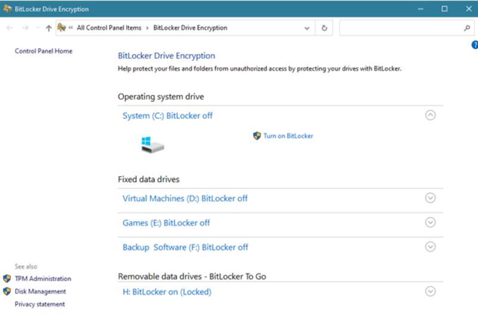This screenshot has width=478, height=316.
Task: Select All Control Panel Items breadcrumb
Action: pyautogui.click(x=109, y=28)
